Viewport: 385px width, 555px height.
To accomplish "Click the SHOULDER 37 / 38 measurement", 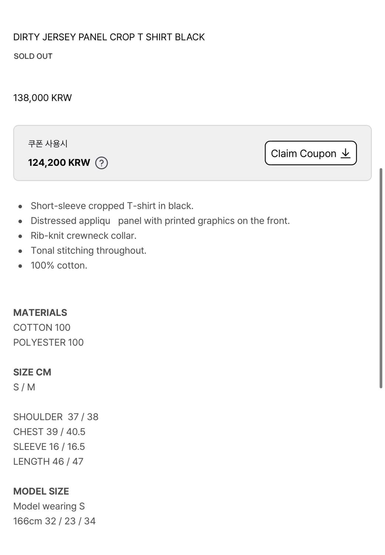I will tap(56, 417).
